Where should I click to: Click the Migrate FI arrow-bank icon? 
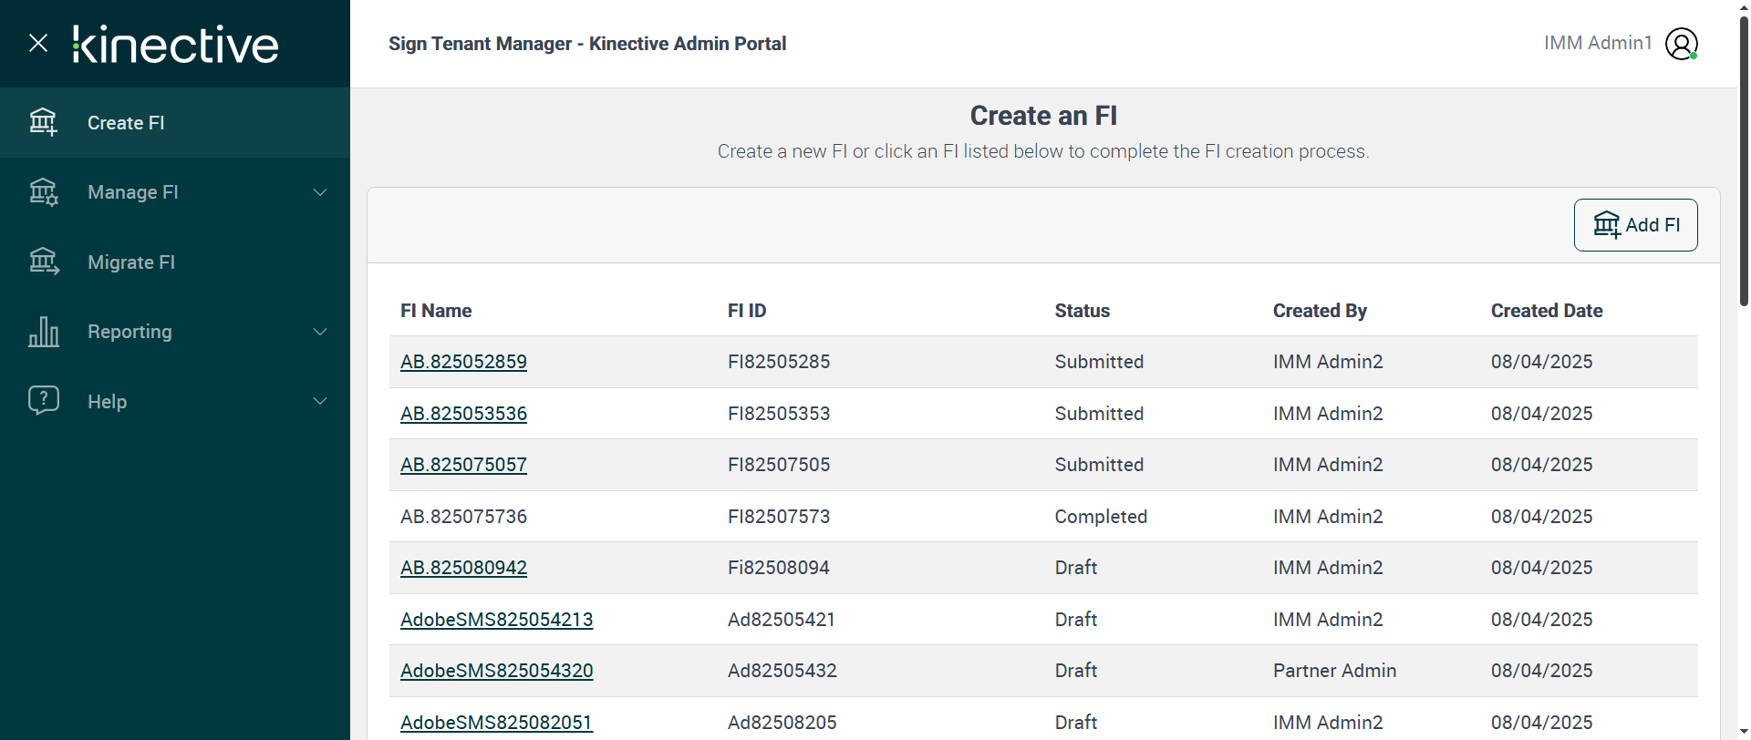[x=44, y=262]
